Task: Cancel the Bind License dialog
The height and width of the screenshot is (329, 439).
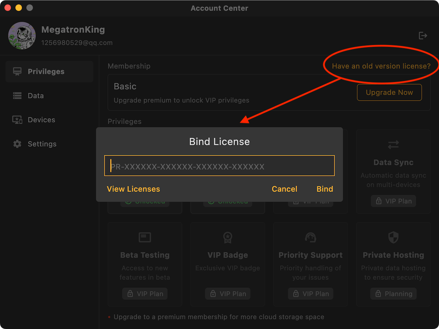Action: pos(284,189)
